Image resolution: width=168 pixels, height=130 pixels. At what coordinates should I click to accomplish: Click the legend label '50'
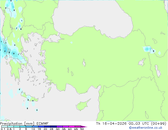click(x=82, y=129)
